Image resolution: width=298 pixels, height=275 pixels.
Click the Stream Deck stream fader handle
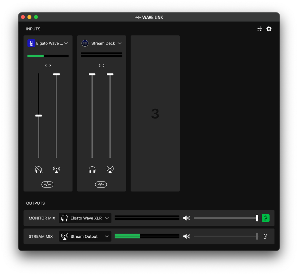110,74
